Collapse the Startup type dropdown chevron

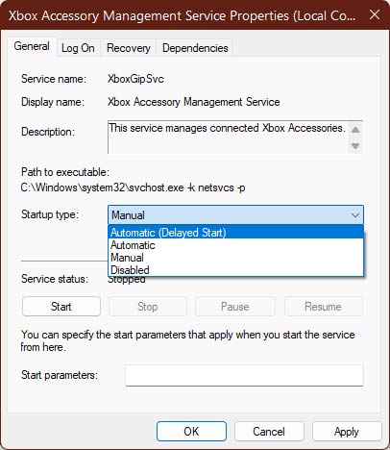[x=355, y=215]
